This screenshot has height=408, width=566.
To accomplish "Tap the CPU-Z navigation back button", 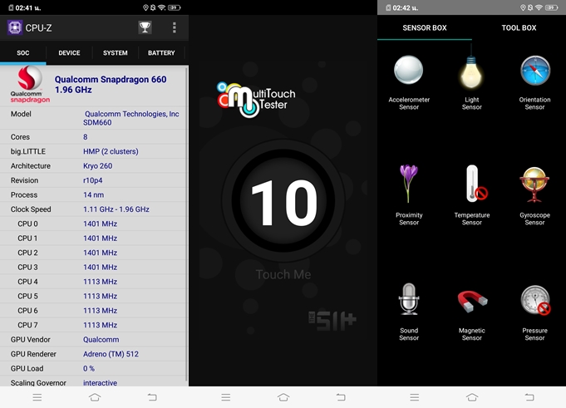I will tap(152, 397).
